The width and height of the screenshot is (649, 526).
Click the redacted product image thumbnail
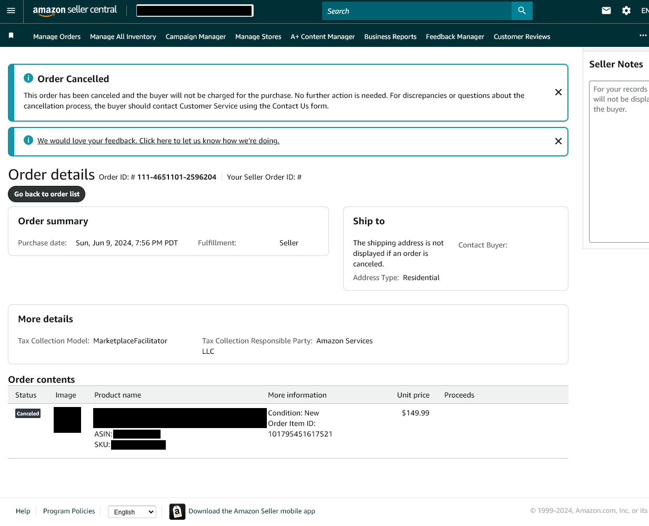point(67,420)
